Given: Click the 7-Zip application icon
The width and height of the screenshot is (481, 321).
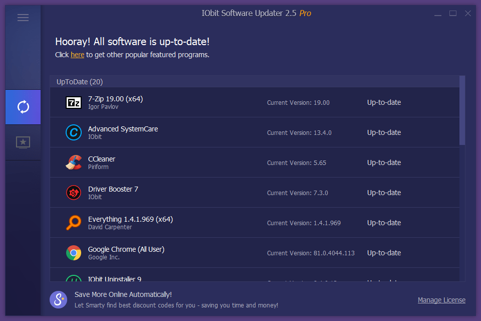Looking at the screenshot, I should pyautogui.click(x=74, y=102).
